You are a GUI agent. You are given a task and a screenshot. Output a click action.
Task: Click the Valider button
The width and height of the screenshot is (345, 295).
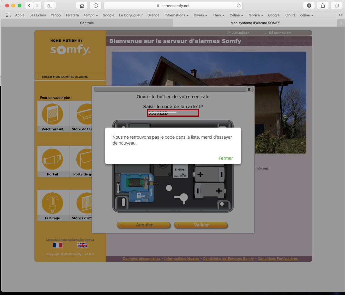coord(201,225)
